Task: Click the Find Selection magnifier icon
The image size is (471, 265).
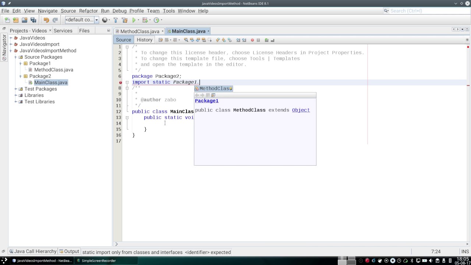Action: 186,40
